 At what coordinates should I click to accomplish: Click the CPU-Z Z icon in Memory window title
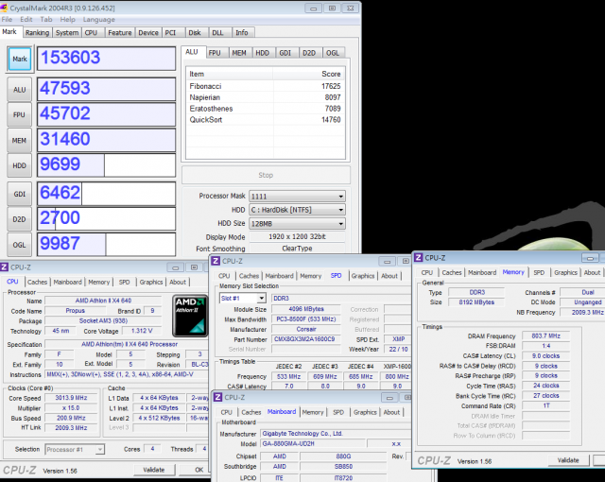point(418,258)
